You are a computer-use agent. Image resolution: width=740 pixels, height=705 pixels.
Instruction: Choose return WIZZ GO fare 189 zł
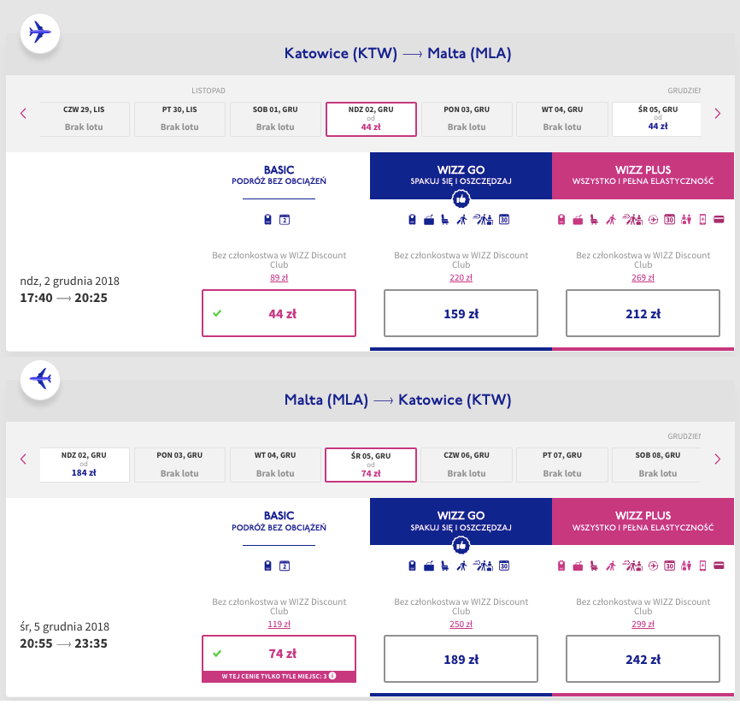coord(461,659)
